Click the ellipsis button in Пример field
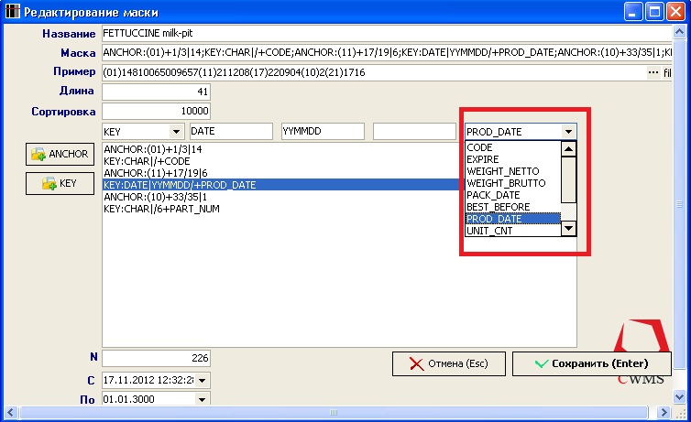This screenshot has width=691, height=422. click(x=653, y=72)
